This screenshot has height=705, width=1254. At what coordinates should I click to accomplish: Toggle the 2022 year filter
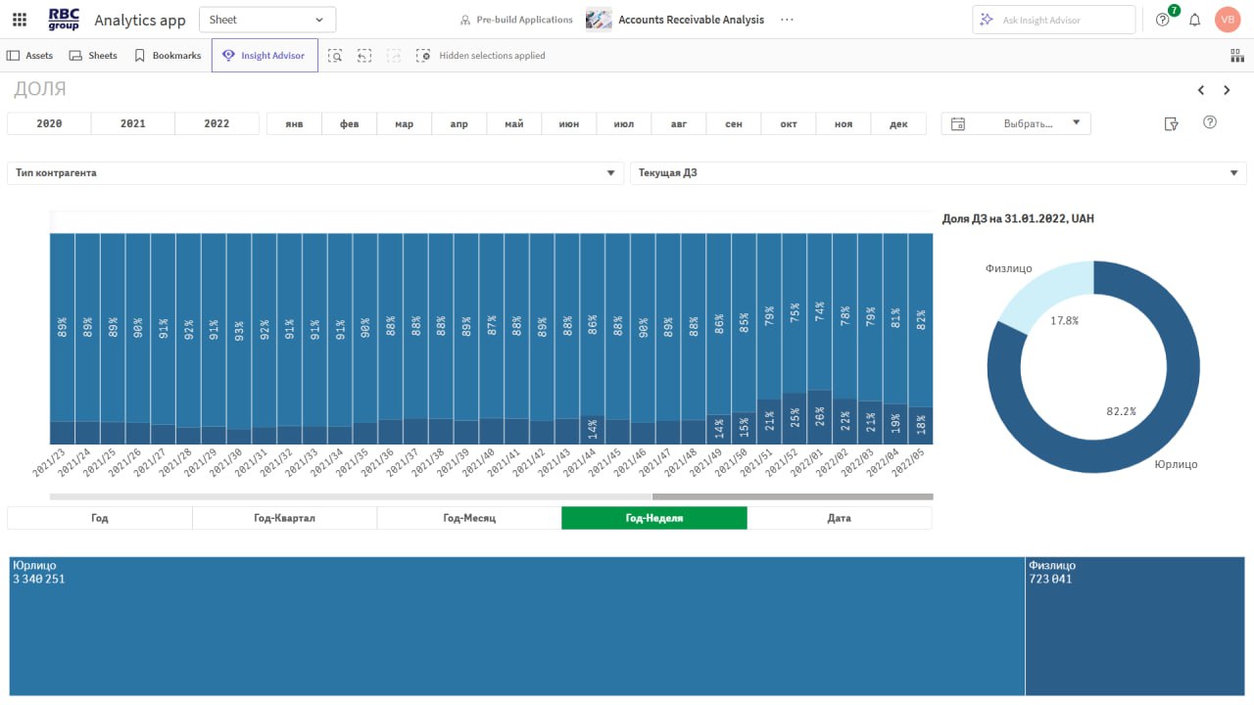(x=217, y=123)
